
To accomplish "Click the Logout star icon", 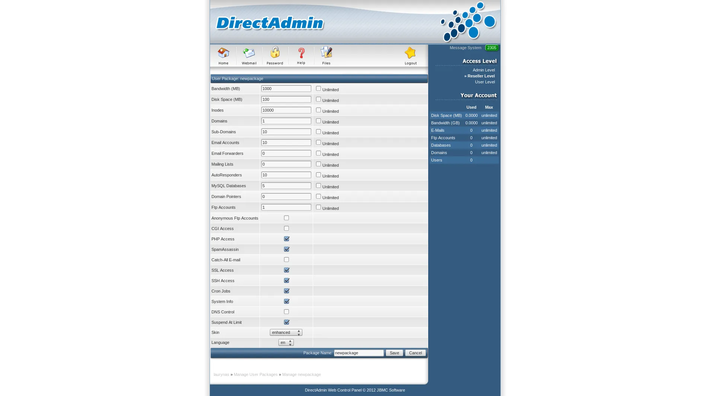I will (x=410, y=53).
